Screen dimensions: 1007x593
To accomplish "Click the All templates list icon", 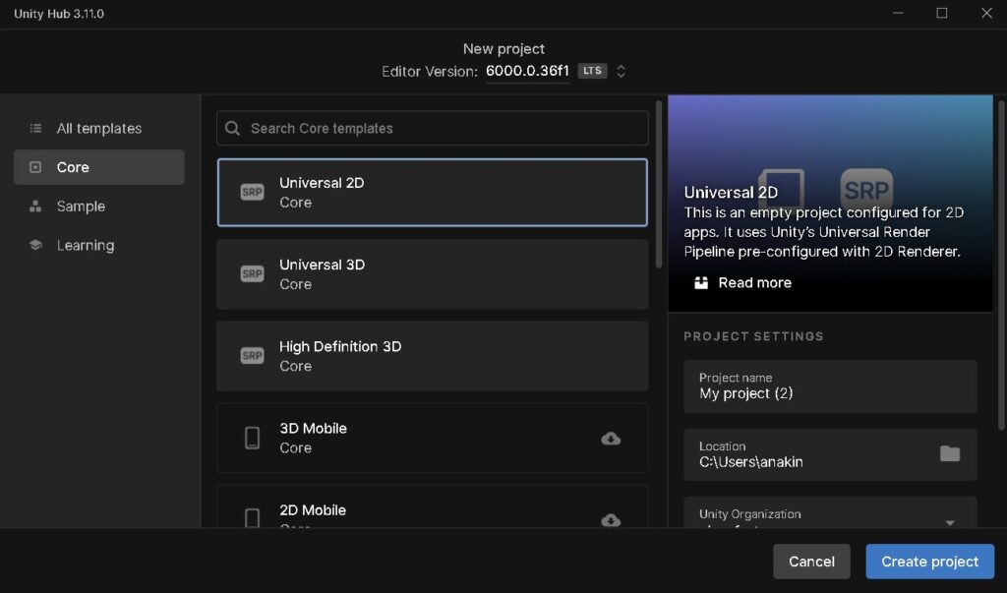I will click(x=36, y=129).
